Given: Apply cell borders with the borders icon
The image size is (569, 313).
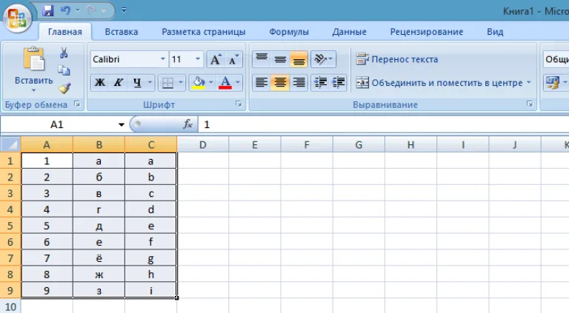Looking at the screenshot, I should tap(167, 83).
